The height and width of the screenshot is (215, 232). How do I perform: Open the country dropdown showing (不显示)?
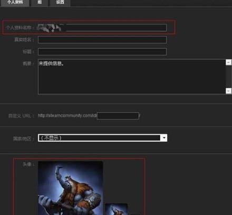102,138
